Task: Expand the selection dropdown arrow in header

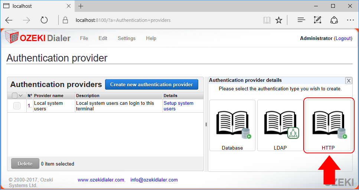Action: click(x=21, y=96)
